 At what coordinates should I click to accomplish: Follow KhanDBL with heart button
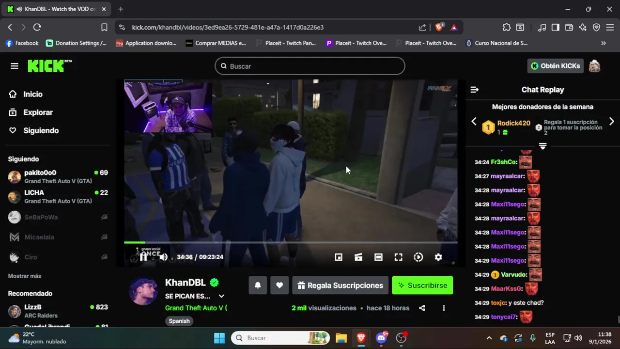[x=279, y=286]
